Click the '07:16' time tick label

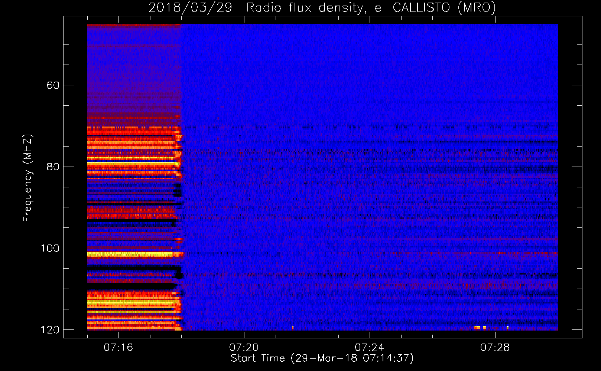click(118, 348)
